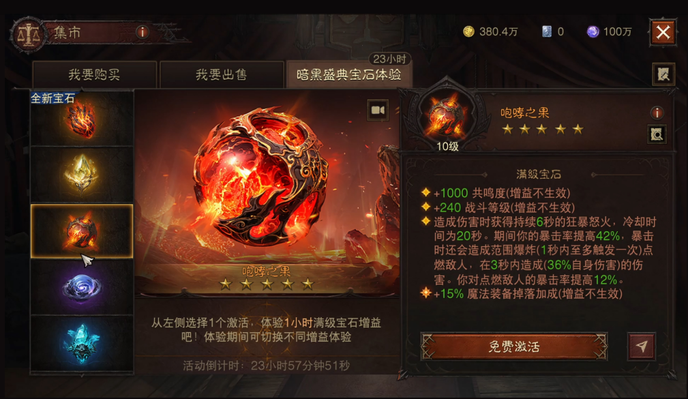Click the market info icon beside 集市

tap(142, 31)
